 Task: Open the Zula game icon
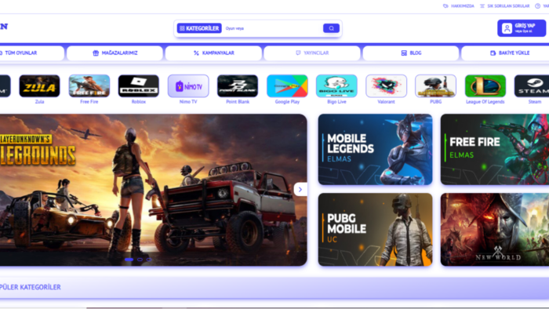39,85
